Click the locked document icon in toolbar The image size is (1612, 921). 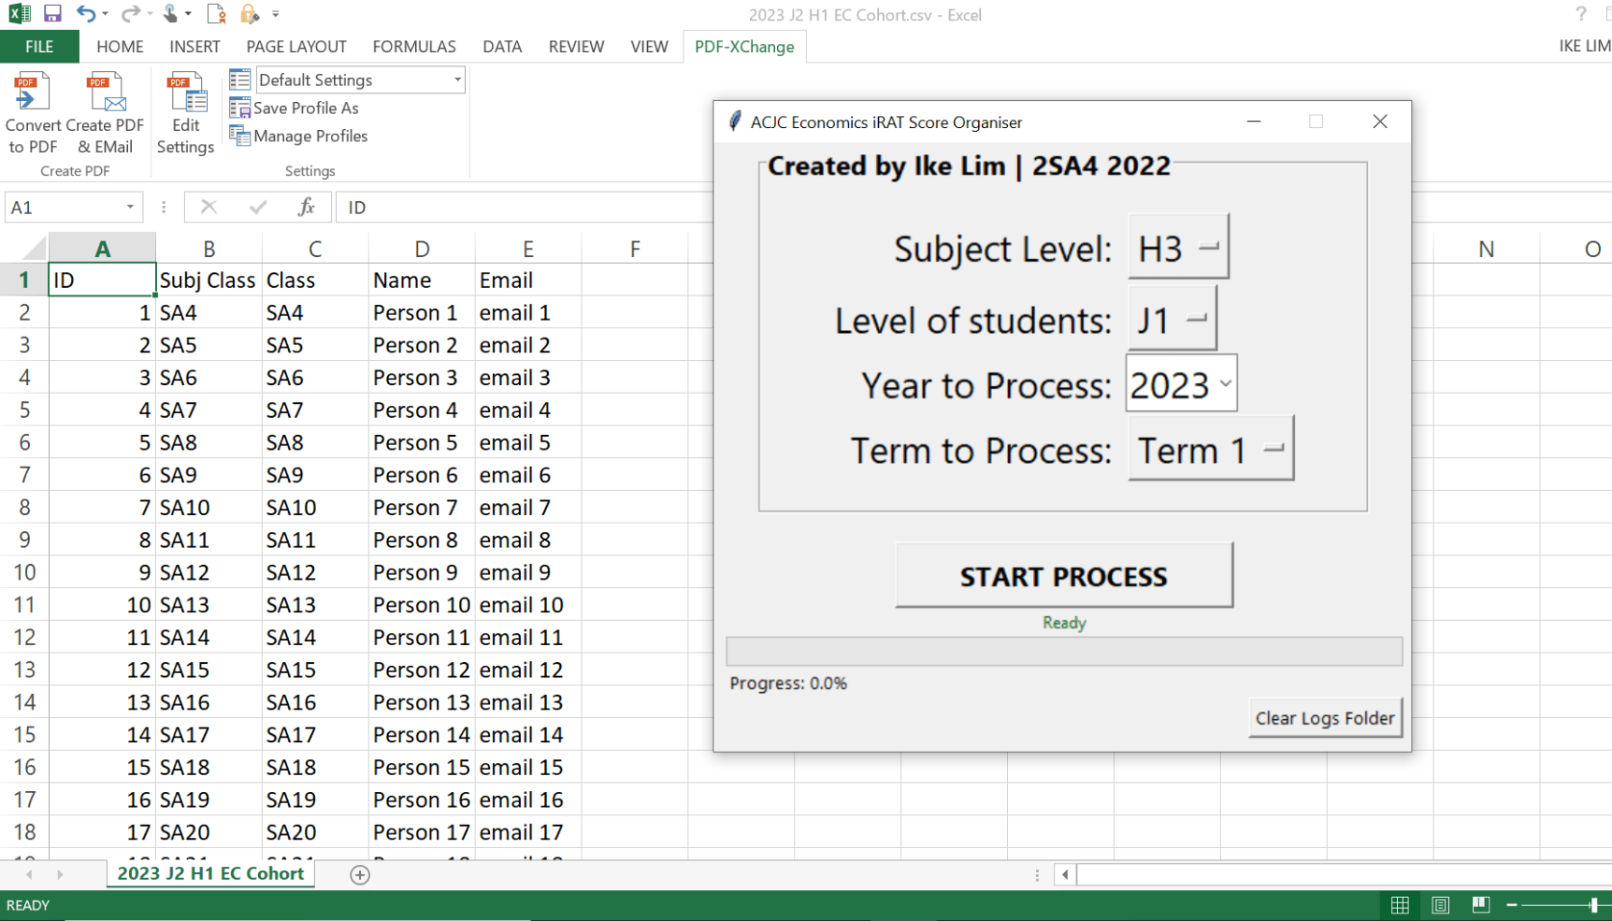point(249,14)
